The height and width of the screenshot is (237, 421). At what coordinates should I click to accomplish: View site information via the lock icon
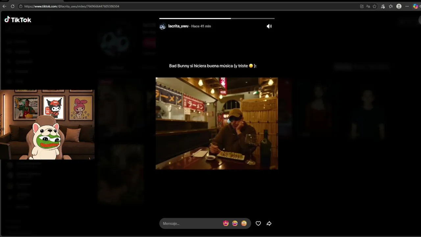point(21,6)
